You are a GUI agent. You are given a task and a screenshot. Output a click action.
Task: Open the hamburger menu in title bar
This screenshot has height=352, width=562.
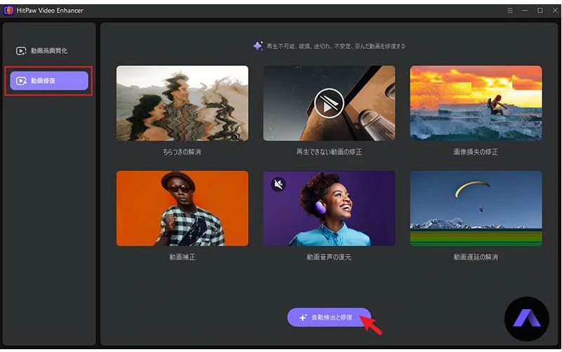(x=510, y=11)
